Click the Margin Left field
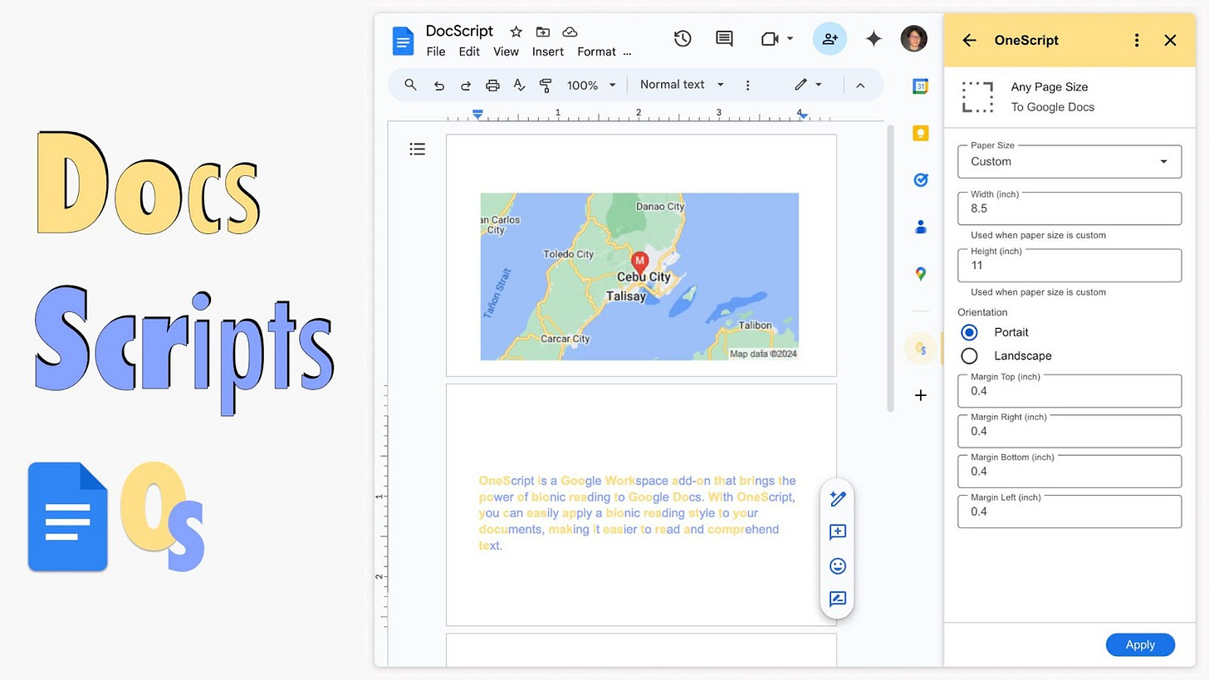 coord(1069,511)
